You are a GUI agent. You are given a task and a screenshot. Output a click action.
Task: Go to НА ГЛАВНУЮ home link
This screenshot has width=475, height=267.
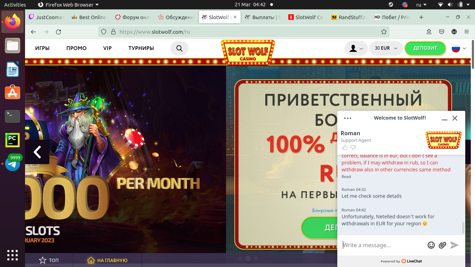click(x=107, y=260)
